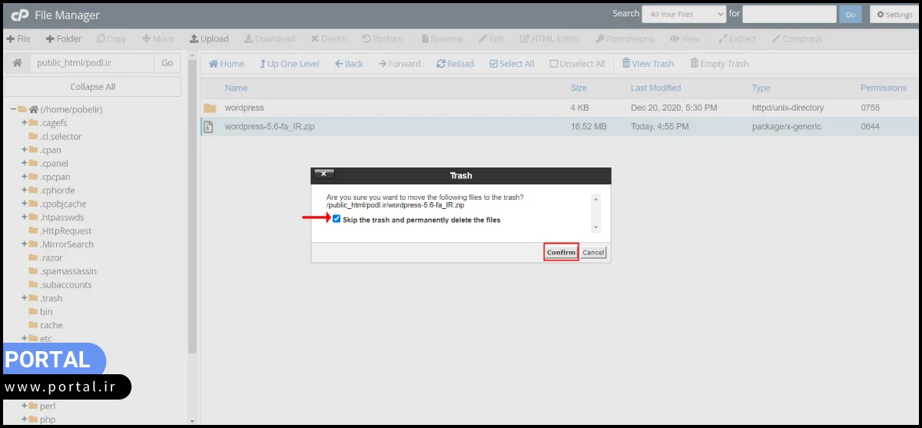Click the Trash dialog message scrollbar
This screenshot has height=428, width=922.
pos(595,213)
